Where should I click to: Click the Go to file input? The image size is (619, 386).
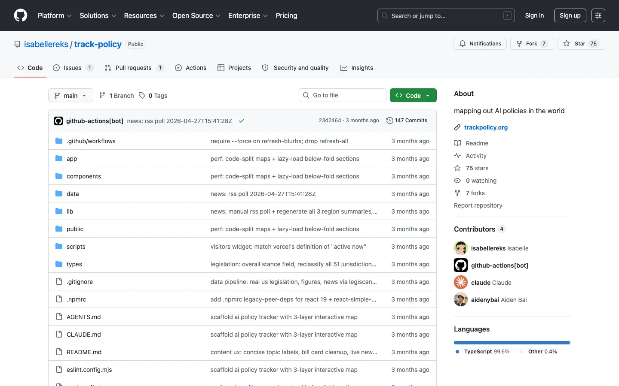tap(343, 95)
